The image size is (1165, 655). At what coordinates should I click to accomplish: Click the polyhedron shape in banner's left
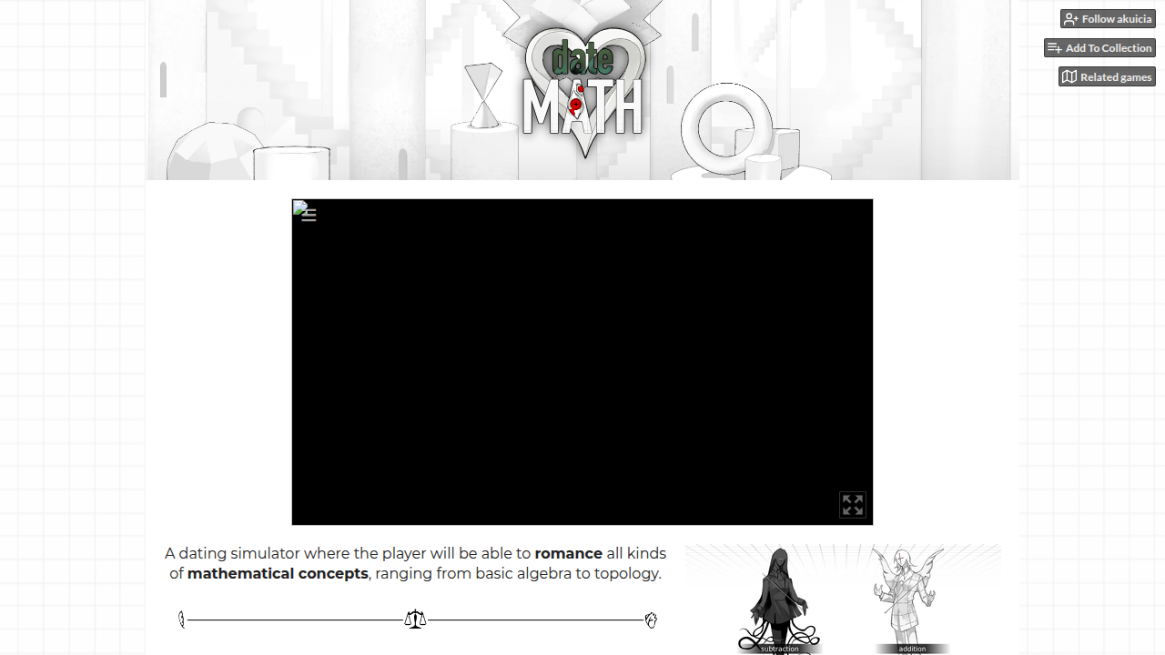point(211,151)
